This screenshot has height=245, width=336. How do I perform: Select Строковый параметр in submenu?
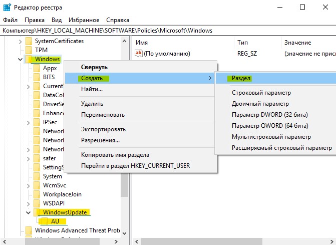point(276,93)
